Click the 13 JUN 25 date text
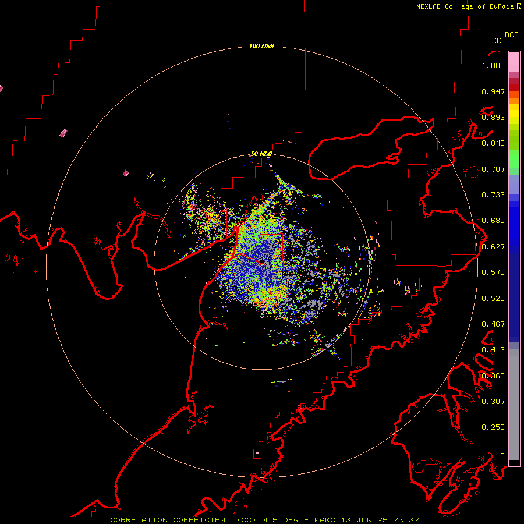This screenshot has width=524, height=524. tap(364, 520)
